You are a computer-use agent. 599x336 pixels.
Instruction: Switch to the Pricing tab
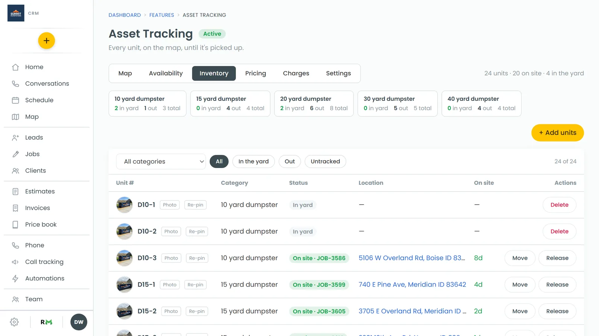(x=256, y=74)
